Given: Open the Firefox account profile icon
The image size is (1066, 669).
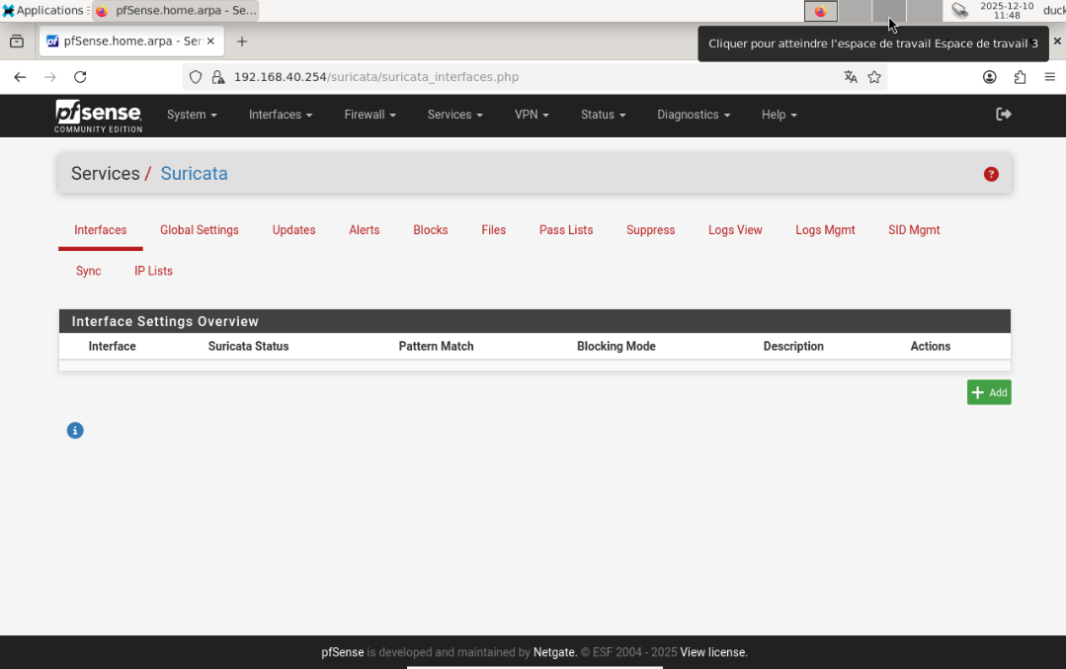Looking at the screenshot, I should point(990,77).
